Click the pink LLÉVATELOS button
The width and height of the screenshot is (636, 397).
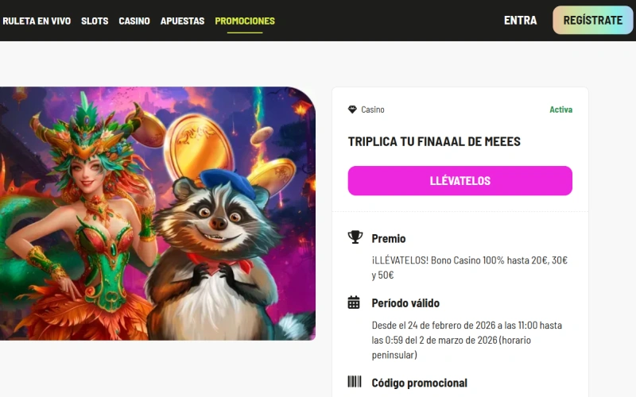pos(460,181)
